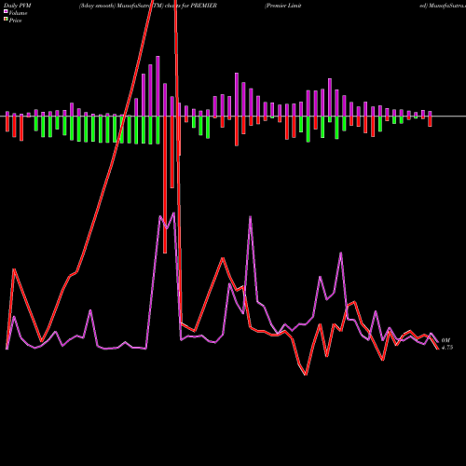Click the 'Volume' legend label
This screenshot has height=466, width=466.
[18, 13]
